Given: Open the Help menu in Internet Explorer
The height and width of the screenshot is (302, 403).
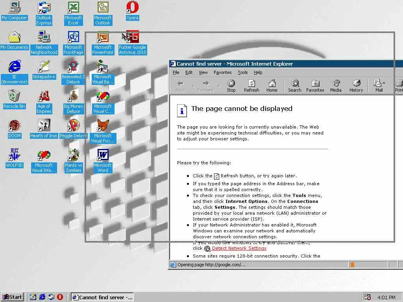Looking at the screenshot, I should [258, 72].
